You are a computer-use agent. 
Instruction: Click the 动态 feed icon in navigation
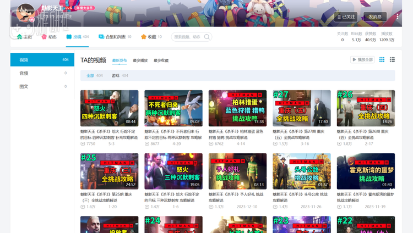[44, 37]
